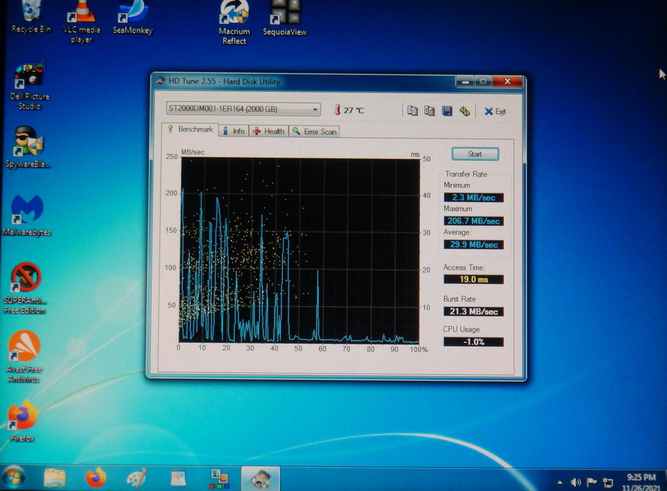The height and width of the screenshot is (491, 667).
Task: Minimize the HD Tune window
Action: coord(466,82)
